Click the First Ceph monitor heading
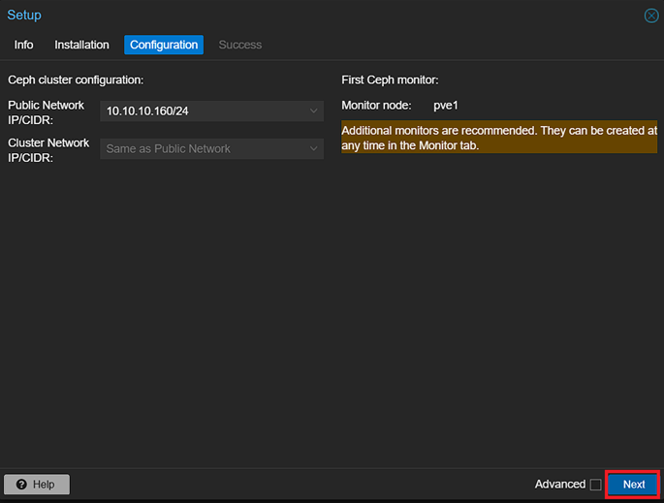 (x=390, y=79)
